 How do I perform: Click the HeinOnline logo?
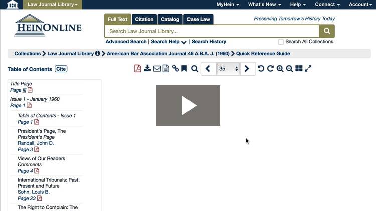pyautogui.click(x=48, y=26)
